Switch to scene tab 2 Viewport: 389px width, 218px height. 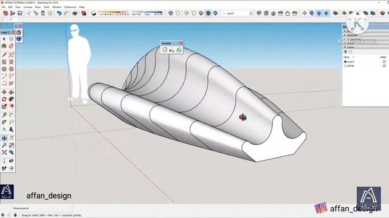(x=11, y=19)
